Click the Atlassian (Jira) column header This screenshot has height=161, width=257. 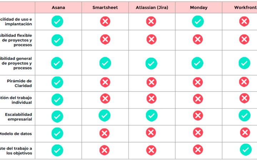[152, 8]
